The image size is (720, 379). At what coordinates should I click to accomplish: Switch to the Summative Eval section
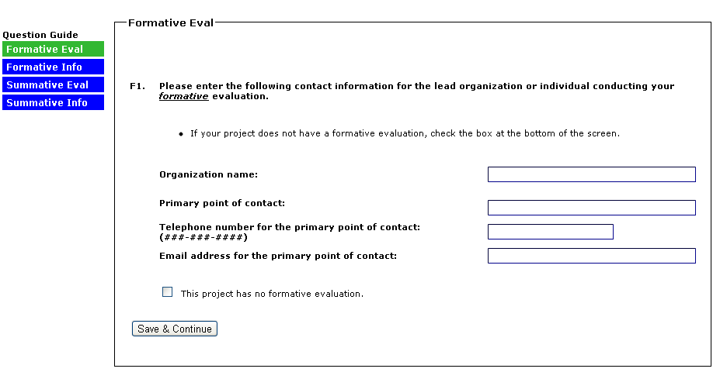pyautogui.click(x=53, y=85)
